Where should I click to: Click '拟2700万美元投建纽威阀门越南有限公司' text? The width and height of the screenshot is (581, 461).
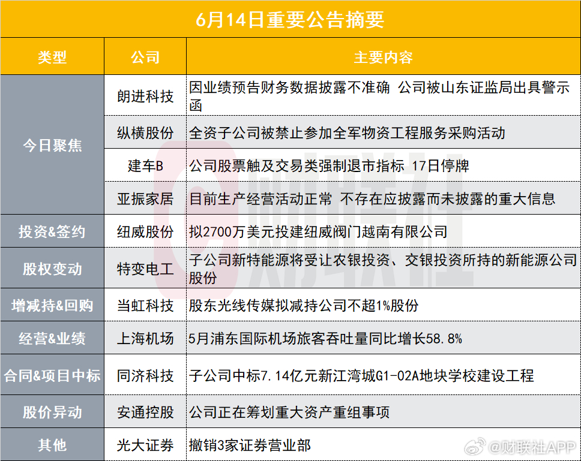[318, 231]
